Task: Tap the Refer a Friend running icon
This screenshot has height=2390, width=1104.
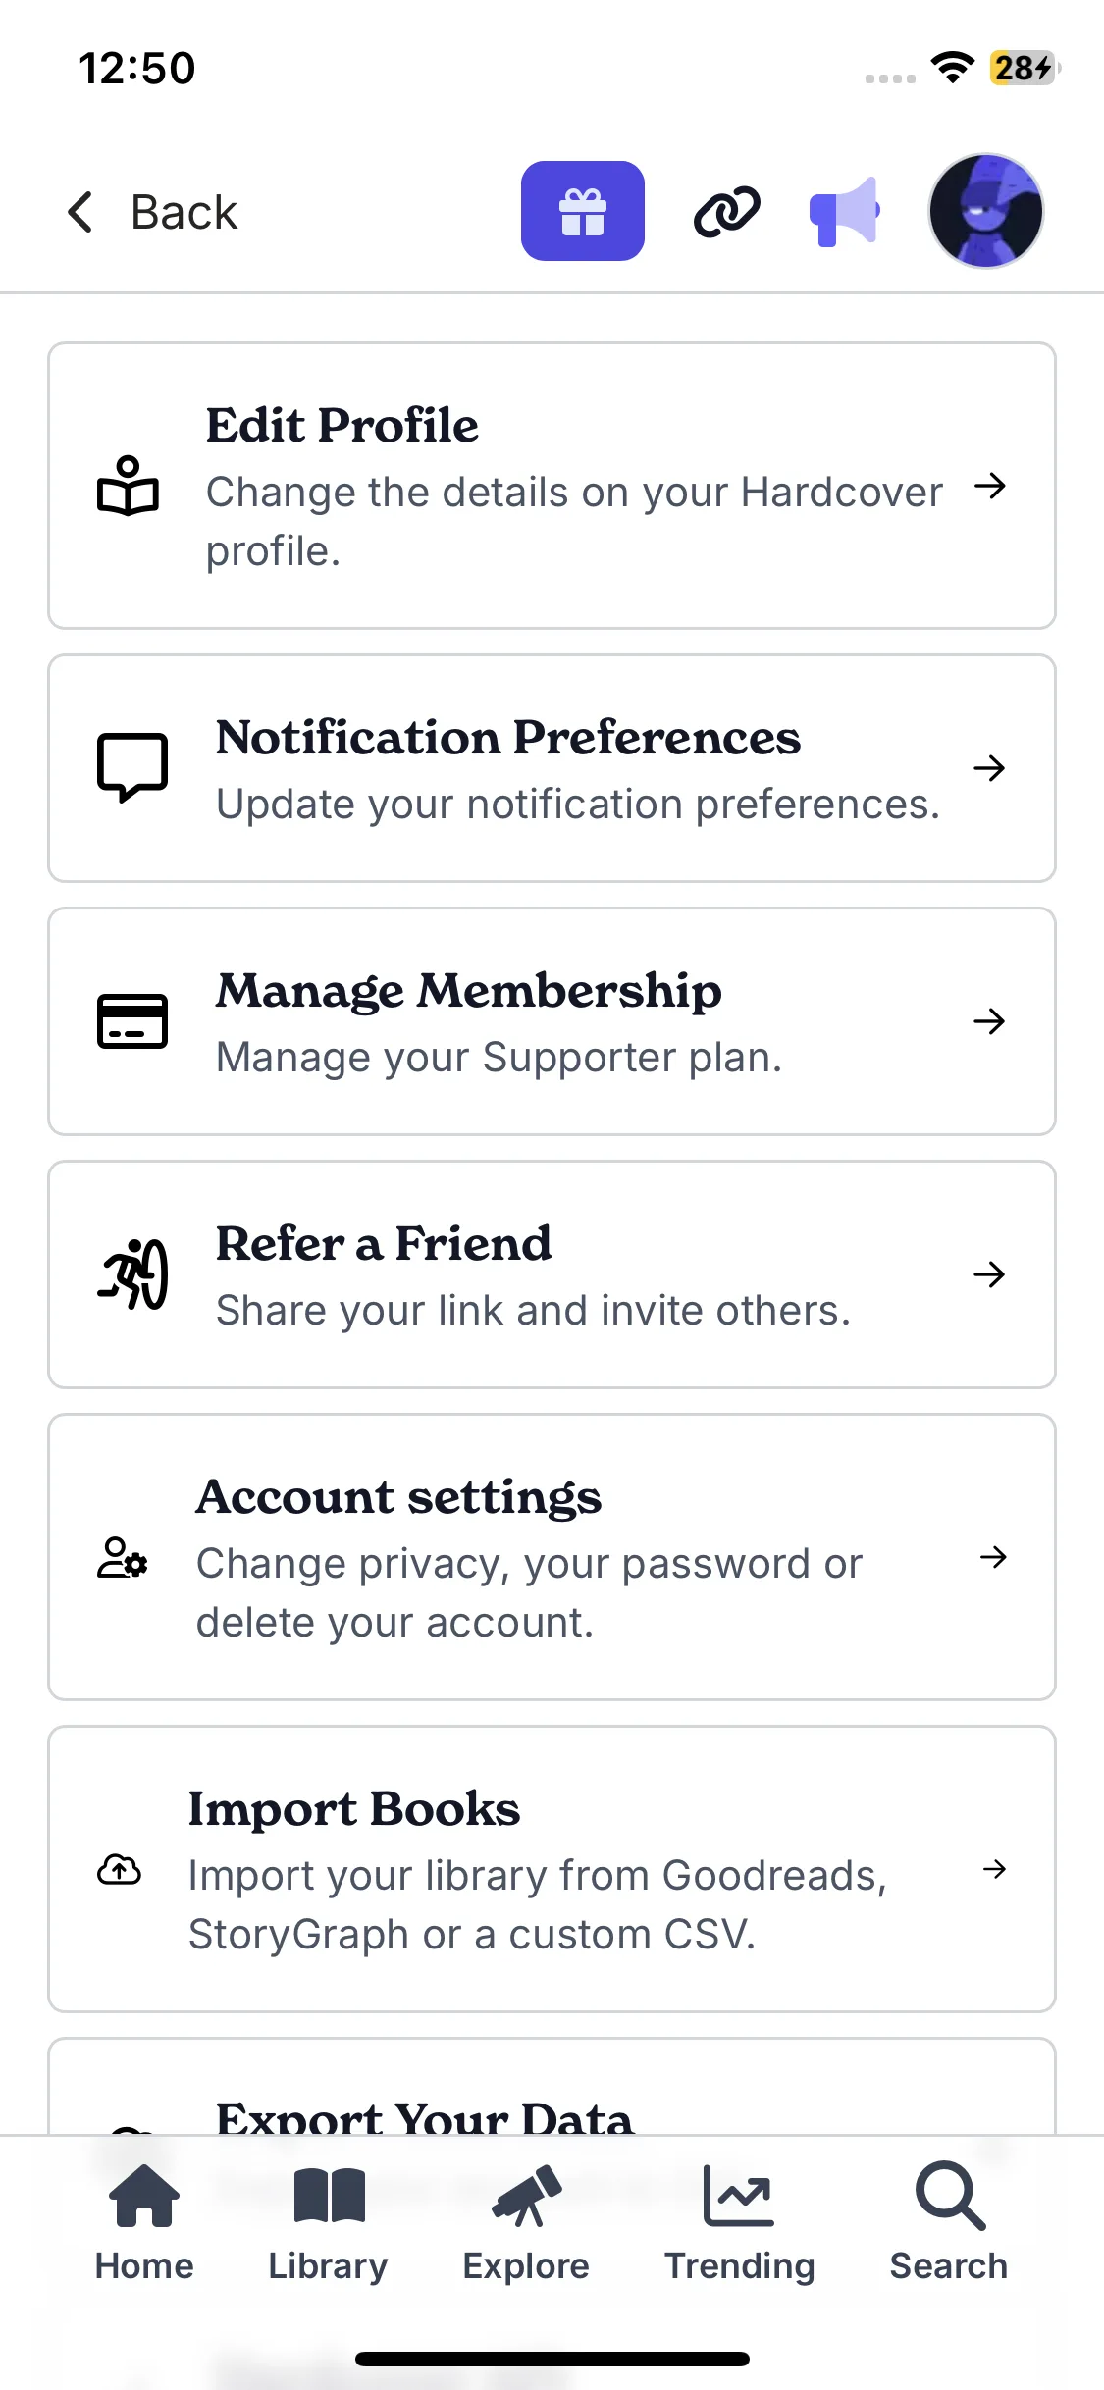Action: click(x=132, y=1274)
